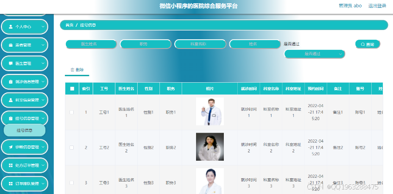393x194 pixels.
Task: Click the user icon beside 科室信息管理
Action: tap(11, 100)
